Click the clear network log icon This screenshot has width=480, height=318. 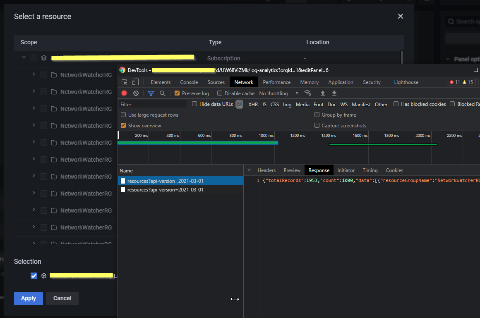tap(135, 93)
